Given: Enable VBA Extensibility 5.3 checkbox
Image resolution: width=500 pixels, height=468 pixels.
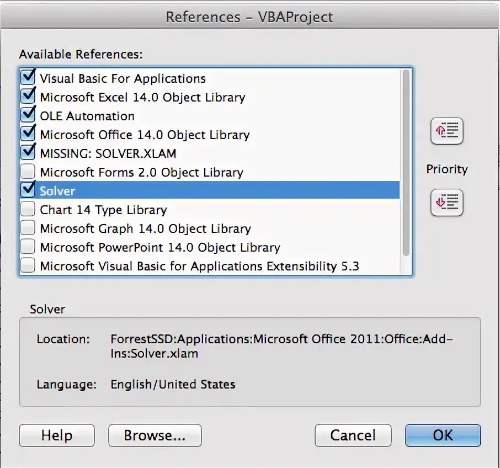Looking at the screenshot, I should pyautogui.click(x=28, y=265).
